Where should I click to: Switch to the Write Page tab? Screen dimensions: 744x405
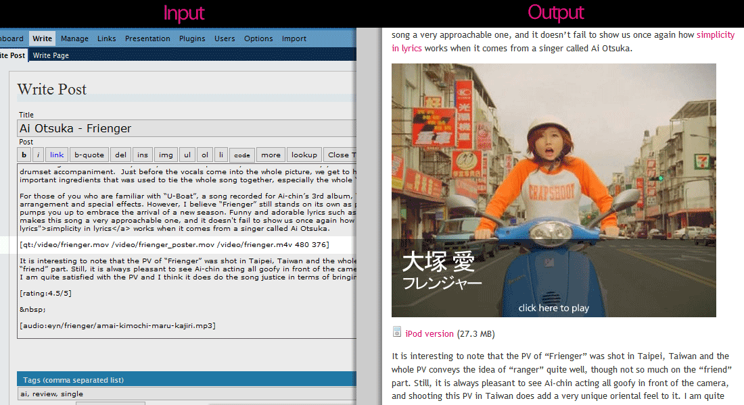(x=51, y=55)
